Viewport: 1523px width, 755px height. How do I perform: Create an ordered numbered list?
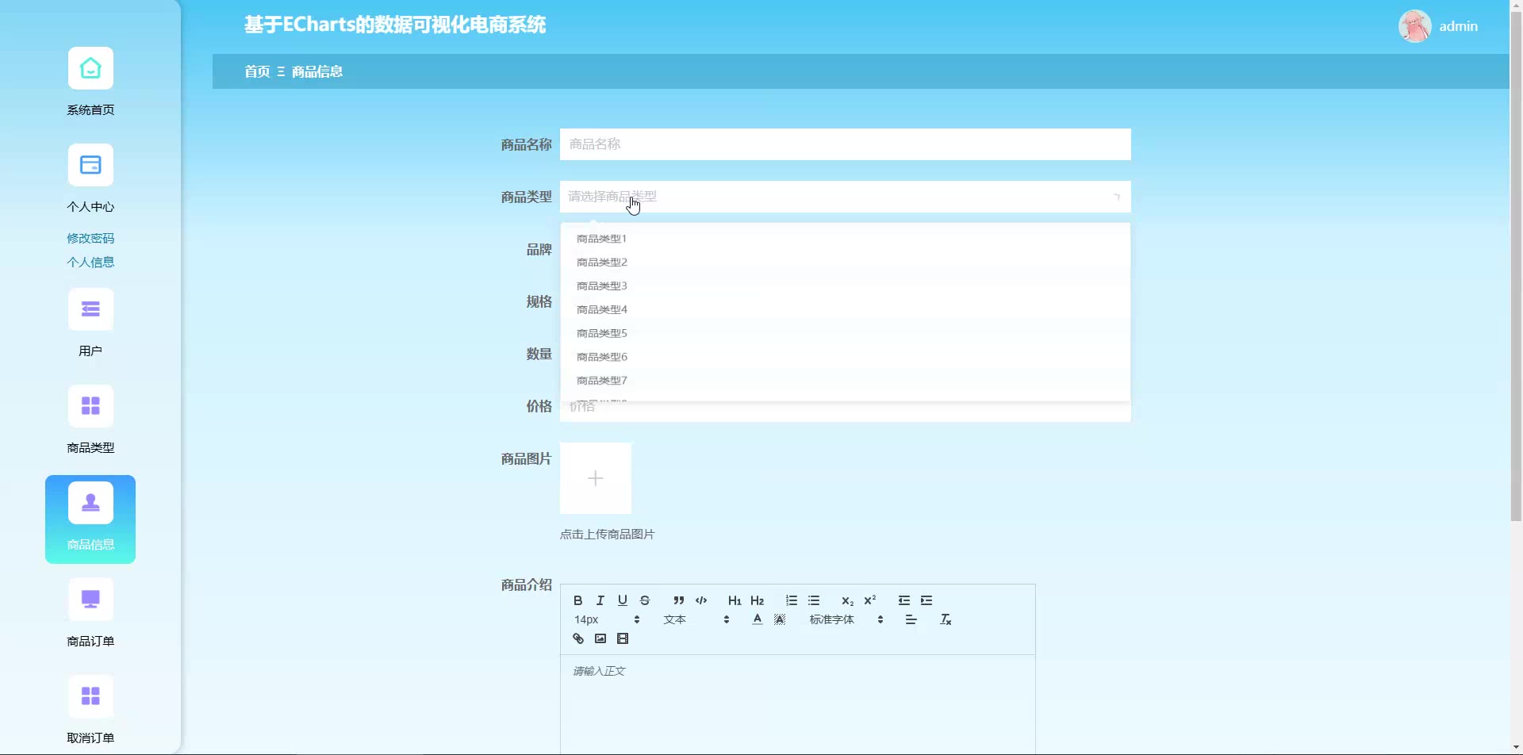click(x=791, y=600)
